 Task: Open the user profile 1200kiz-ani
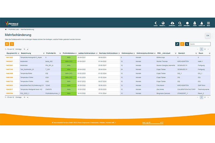click(x=202, y=23)
